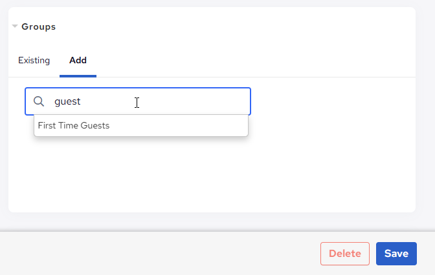Select the Add tab

point(78,61)
